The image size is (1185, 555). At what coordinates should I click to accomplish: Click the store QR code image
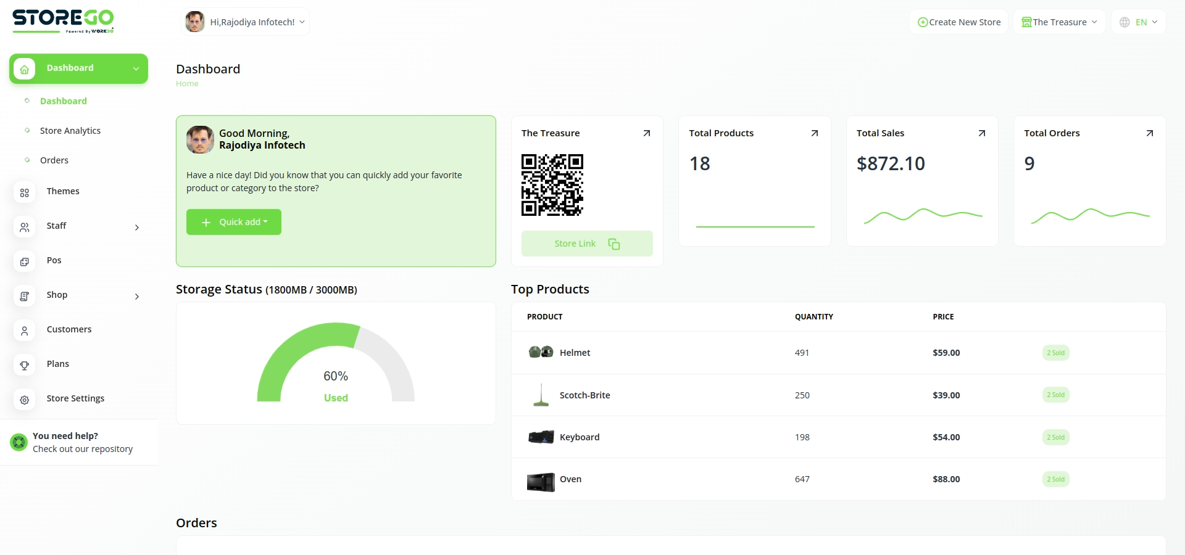552,185
